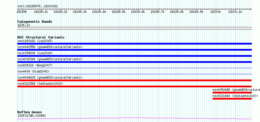Select the blue bar under nsv4042556
The width and height of the screenshot is (260, 122).
coord(134,50)
